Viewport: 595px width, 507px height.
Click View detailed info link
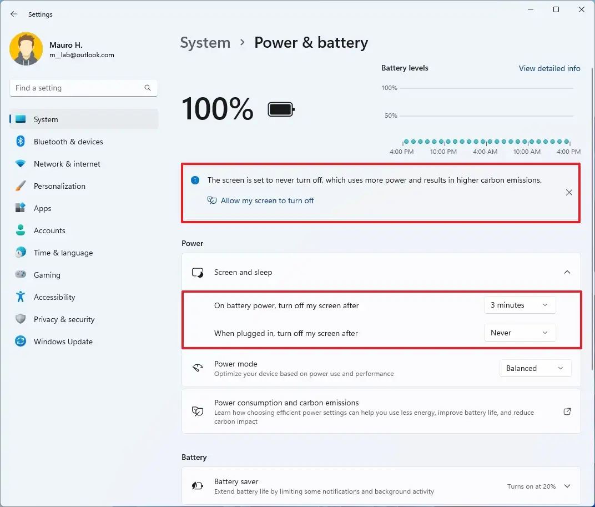coord(549,68)
